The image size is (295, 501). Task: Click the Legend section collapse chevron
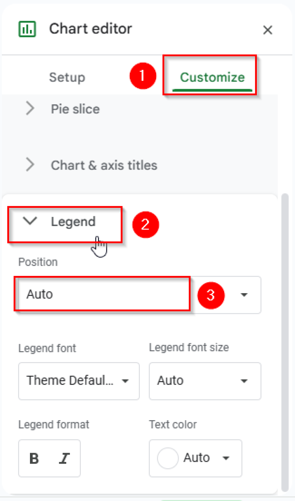[x=29, y=221]
